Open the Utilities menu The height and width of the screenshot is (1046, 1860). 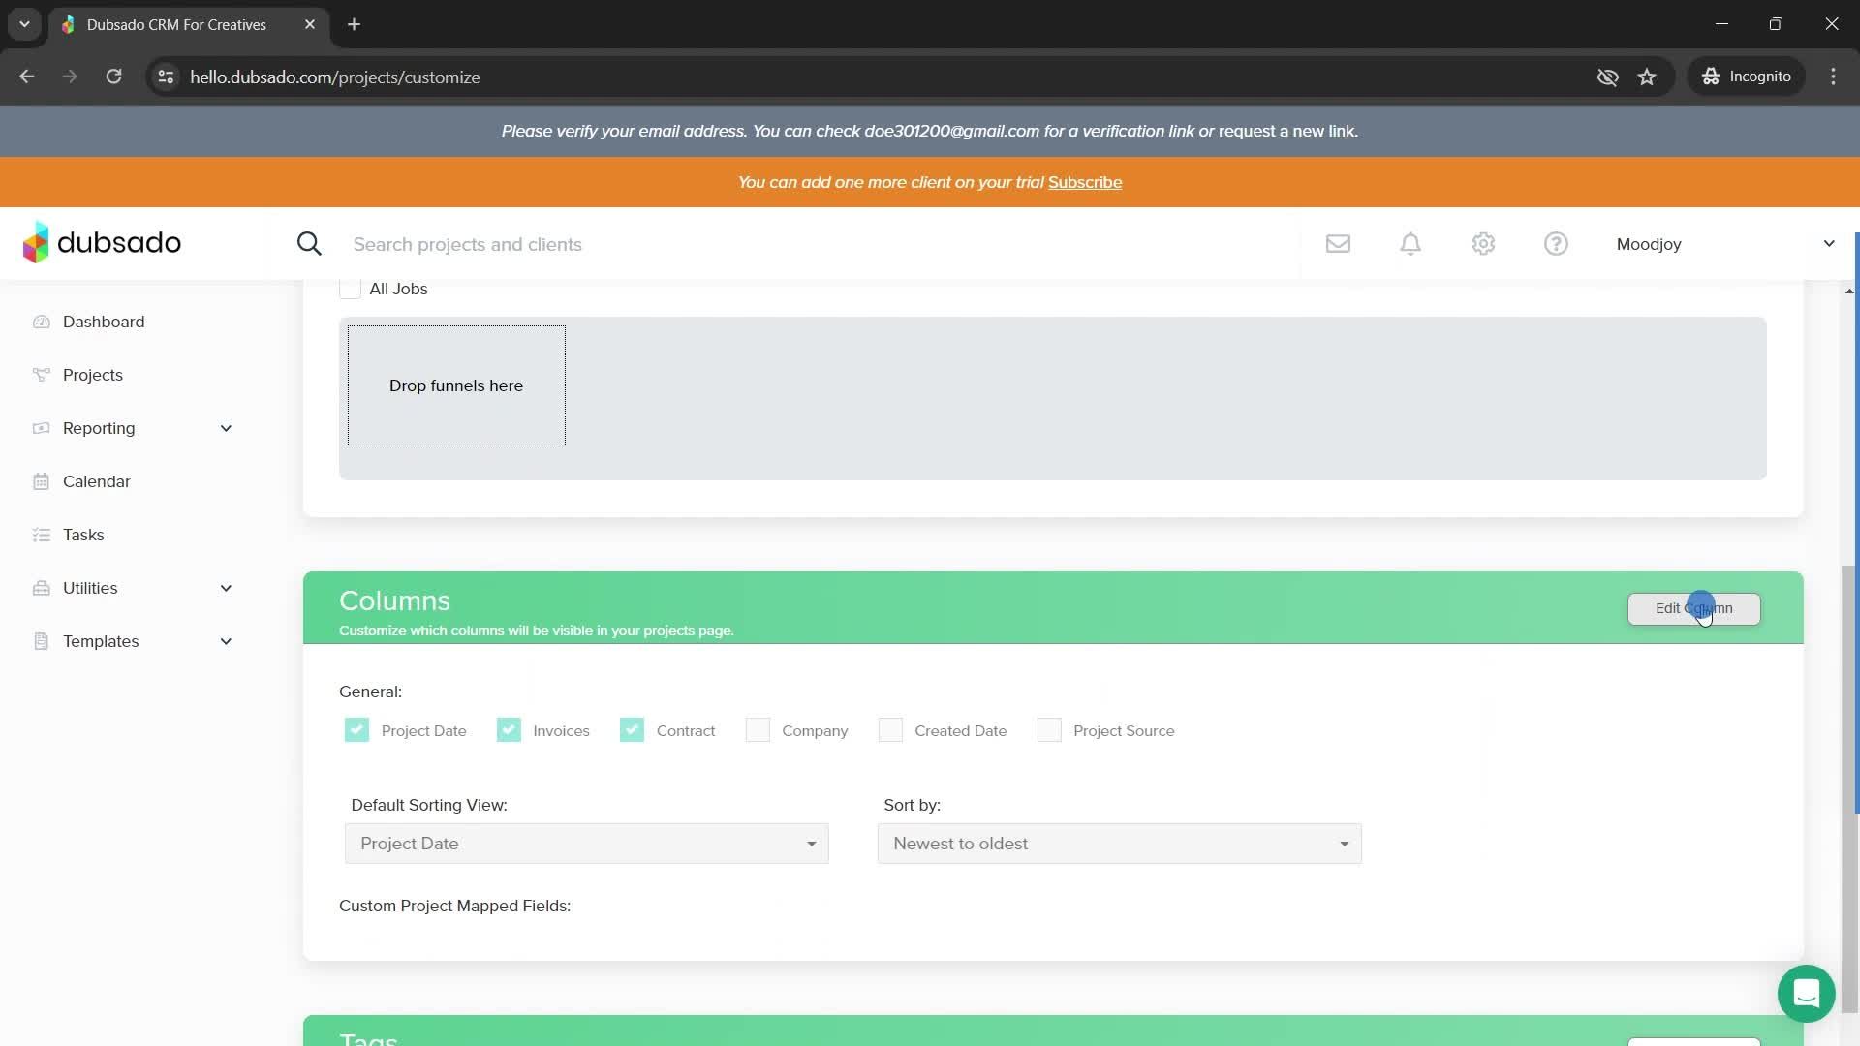tap(90, 588)
